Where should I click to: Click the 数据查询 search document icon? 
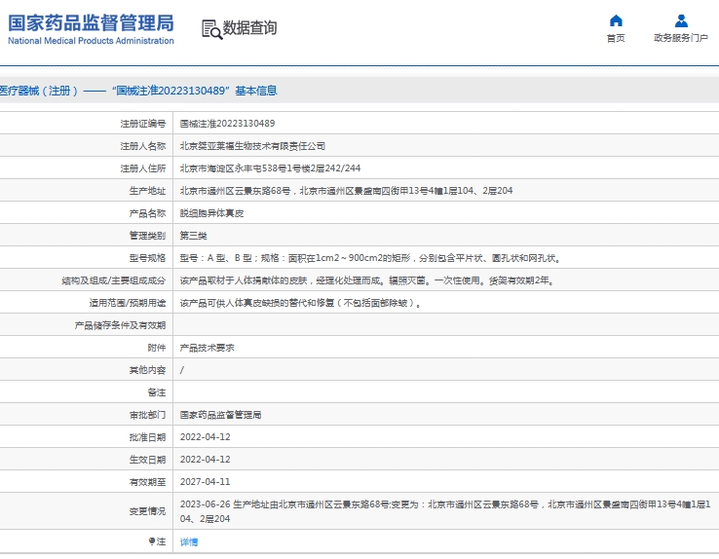pyautogui.click(x=211, y=29)
